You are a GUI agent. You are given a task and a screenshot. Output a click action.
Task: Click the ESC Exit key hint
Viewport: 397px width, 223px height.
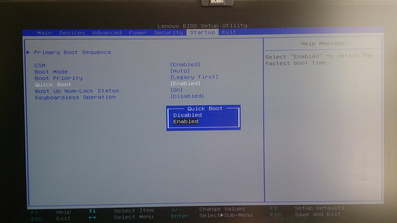pos(51,219)
